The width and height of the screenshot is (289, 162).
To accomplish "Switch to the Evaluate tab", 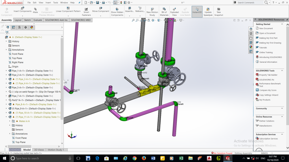I will [x=38, y=20].
